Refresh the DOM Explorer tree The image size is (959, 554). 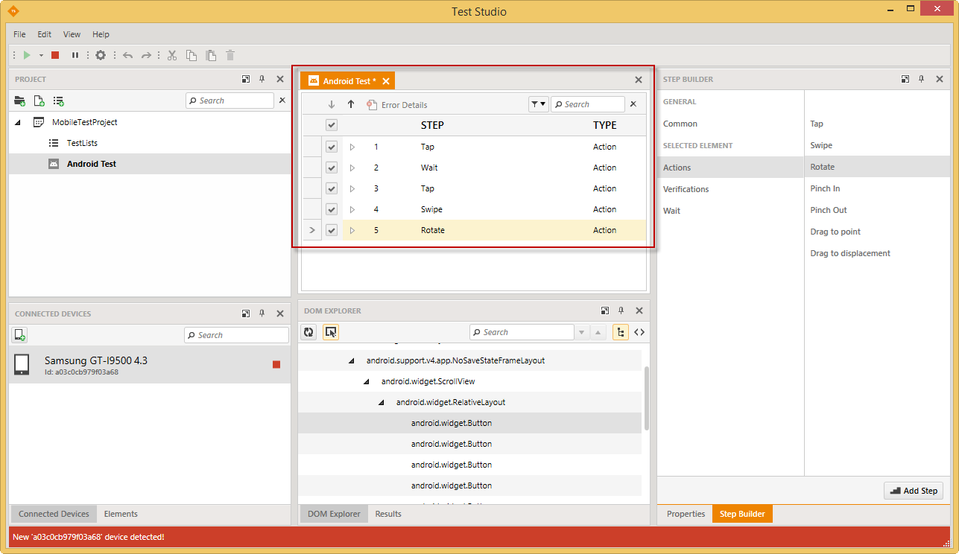click(308, 332)
